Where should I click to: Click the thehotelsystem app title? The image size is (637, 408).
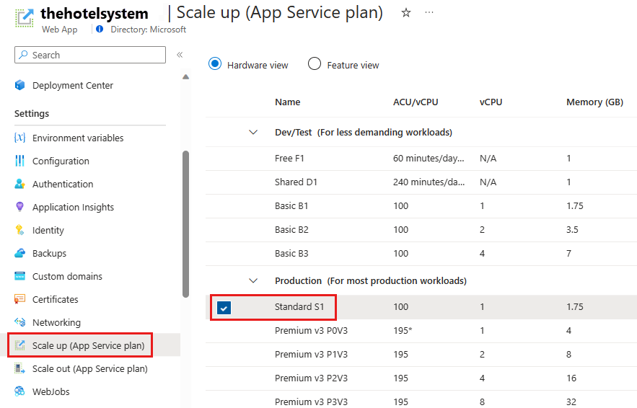(x=95, y=14)
